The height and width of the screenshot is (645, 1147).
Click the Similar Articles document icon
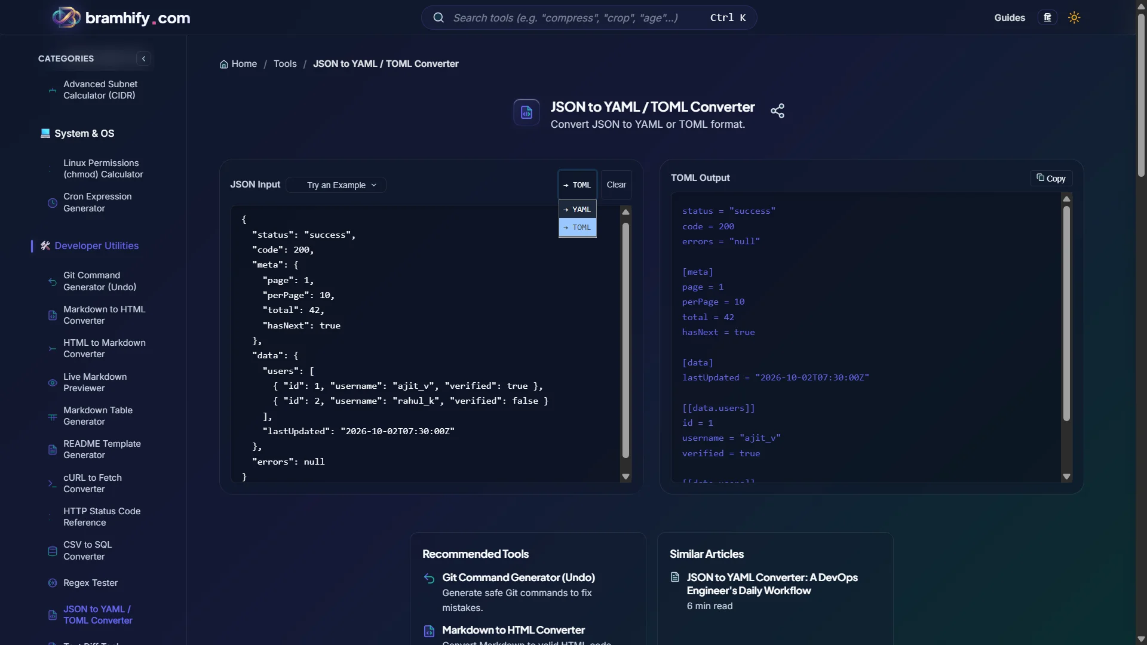coord(675,578)
